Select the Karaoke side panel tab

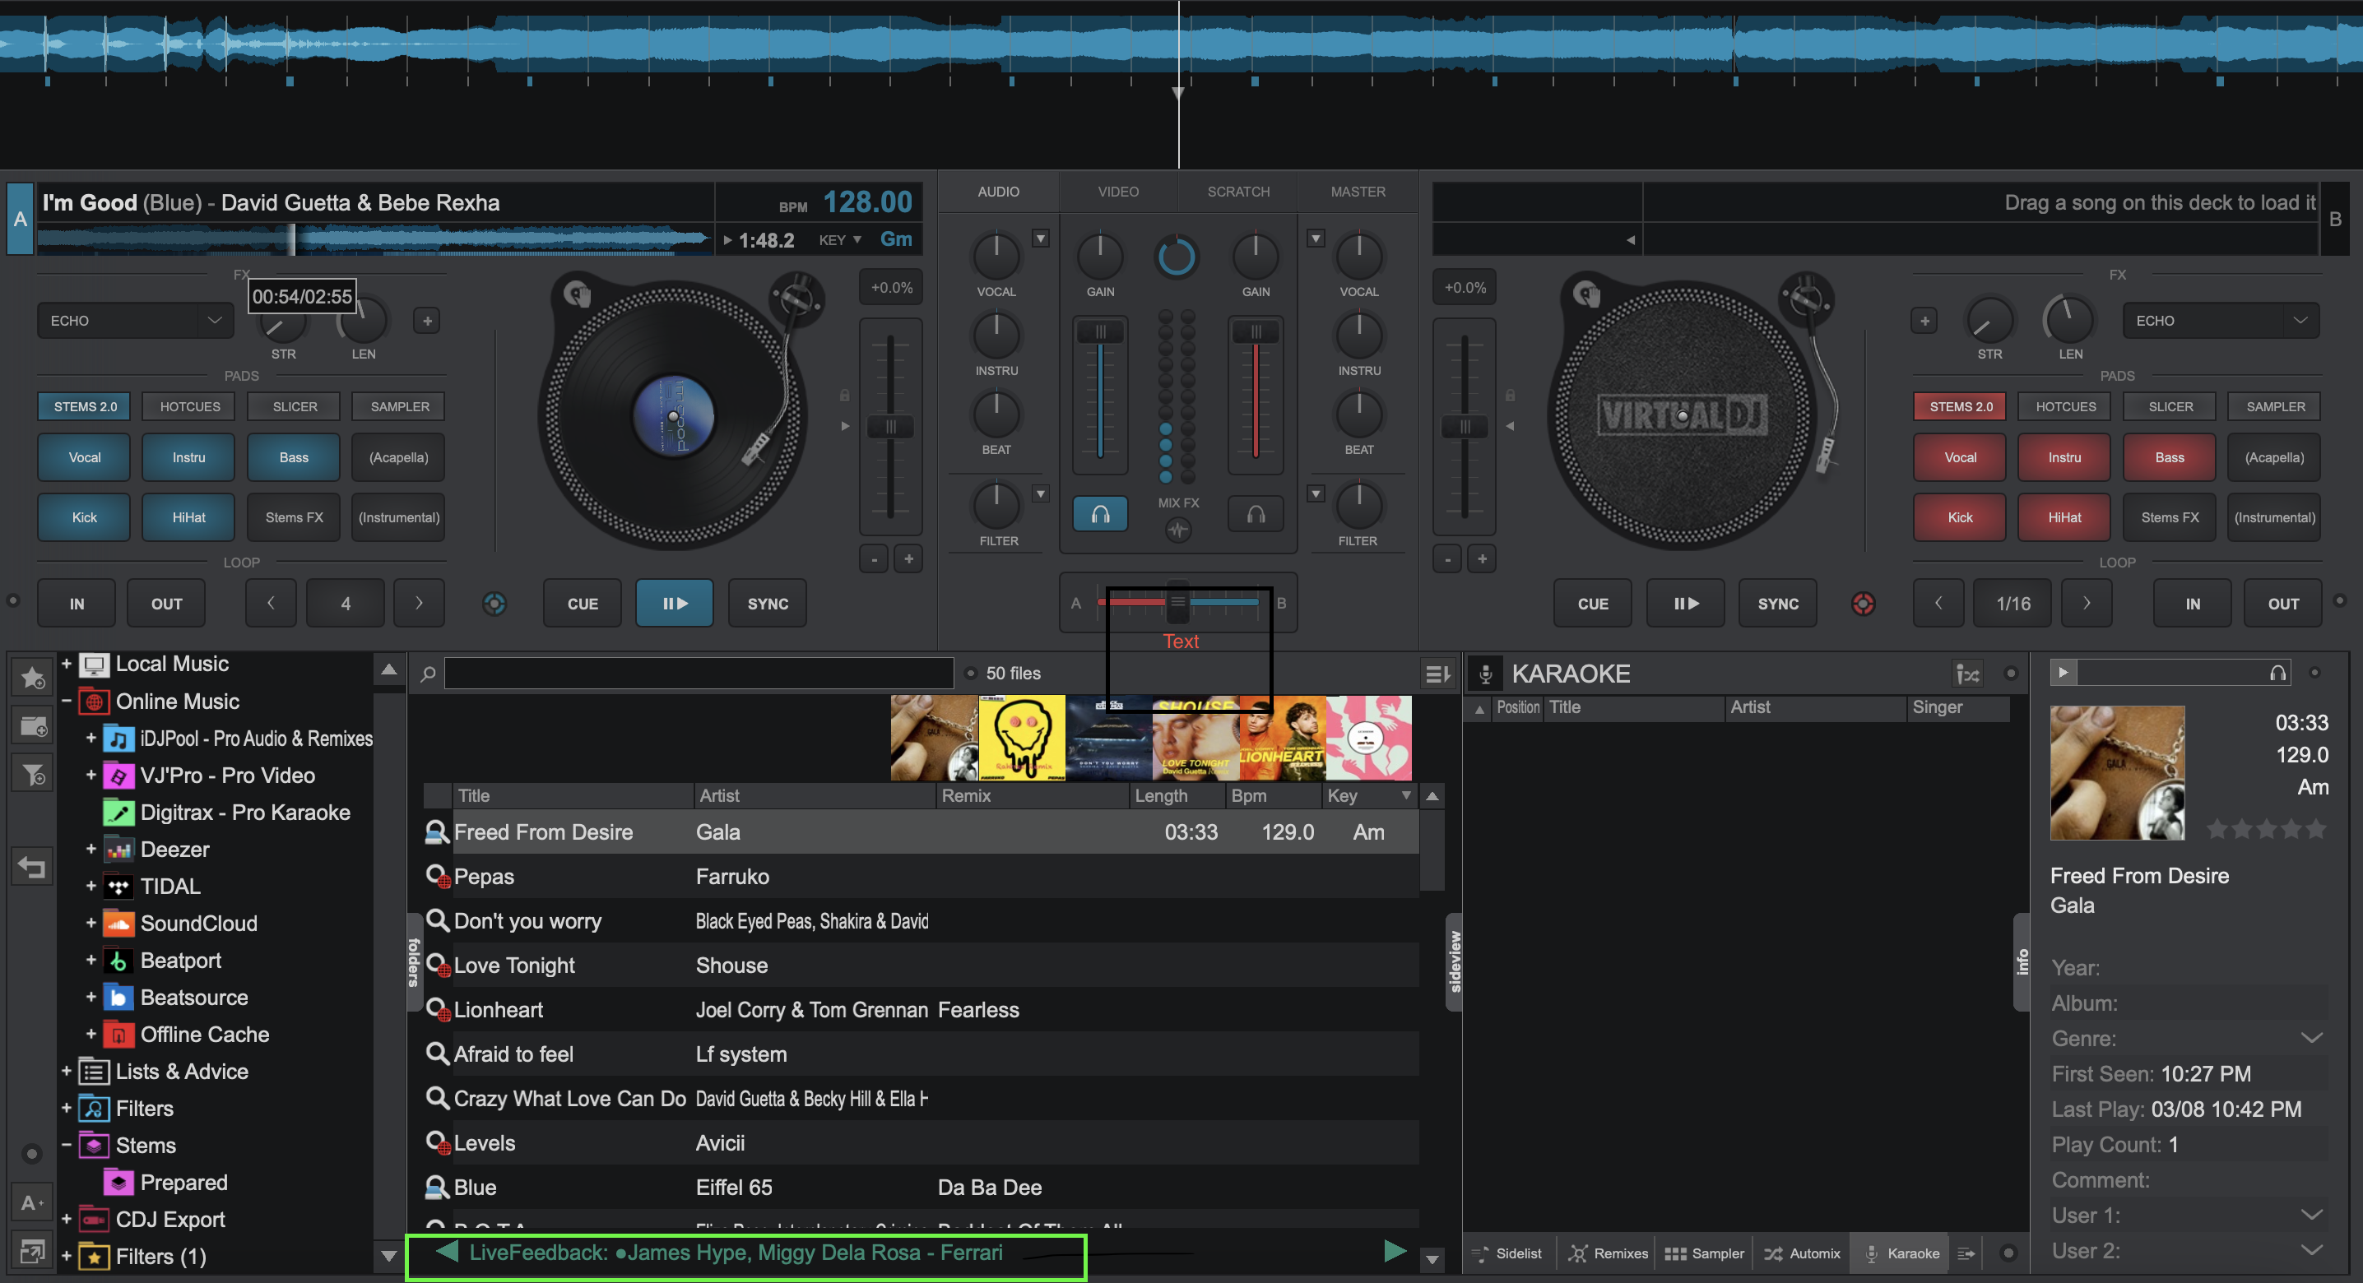click(x=1901, y=1253)
